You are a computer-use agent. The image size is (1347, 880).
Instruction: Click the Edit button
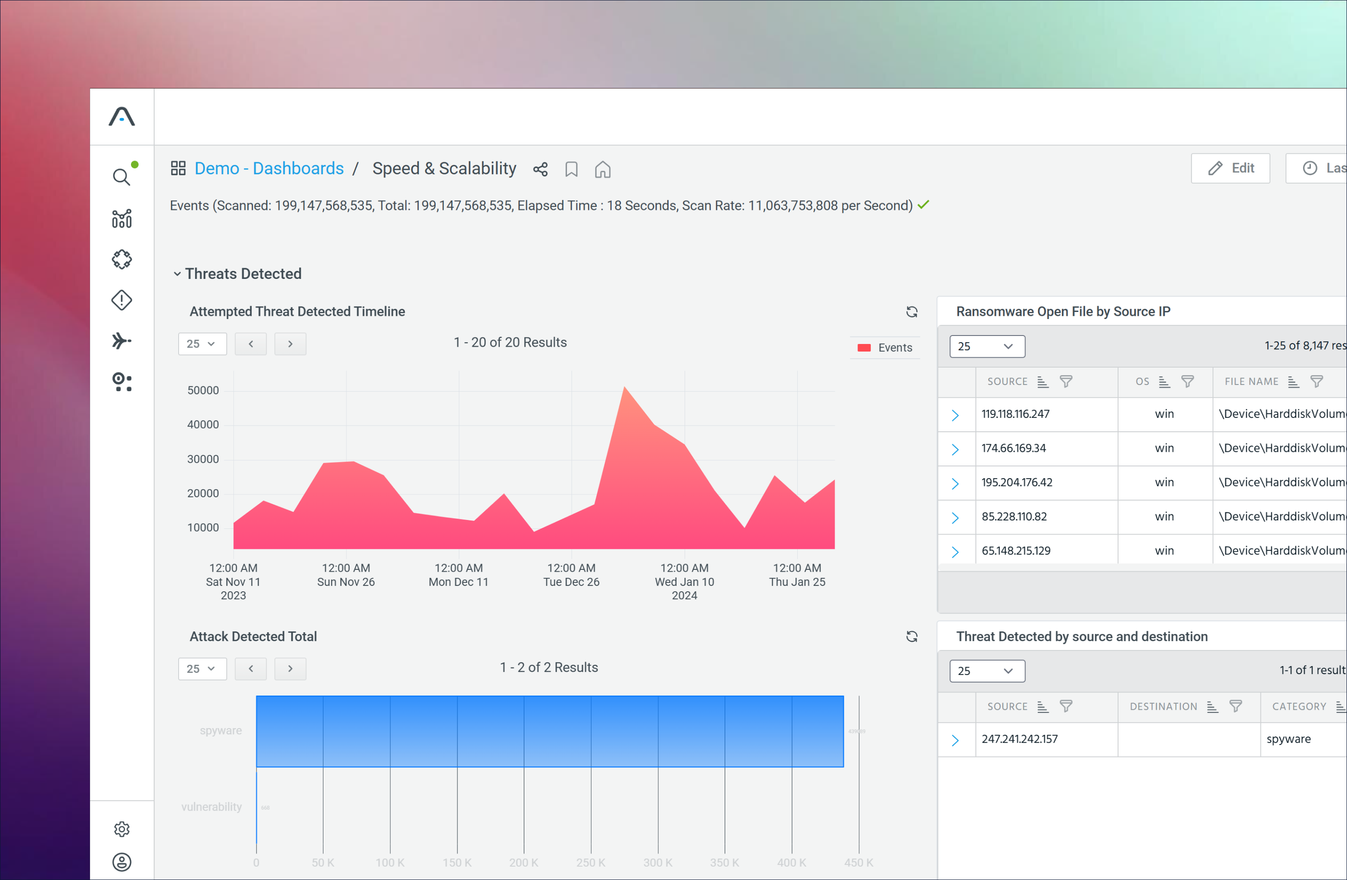click(x=1230, y=168)
